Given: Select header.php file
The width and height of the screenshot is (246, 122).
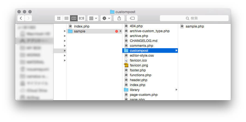Looking at the screenshot, I should 150,80.
